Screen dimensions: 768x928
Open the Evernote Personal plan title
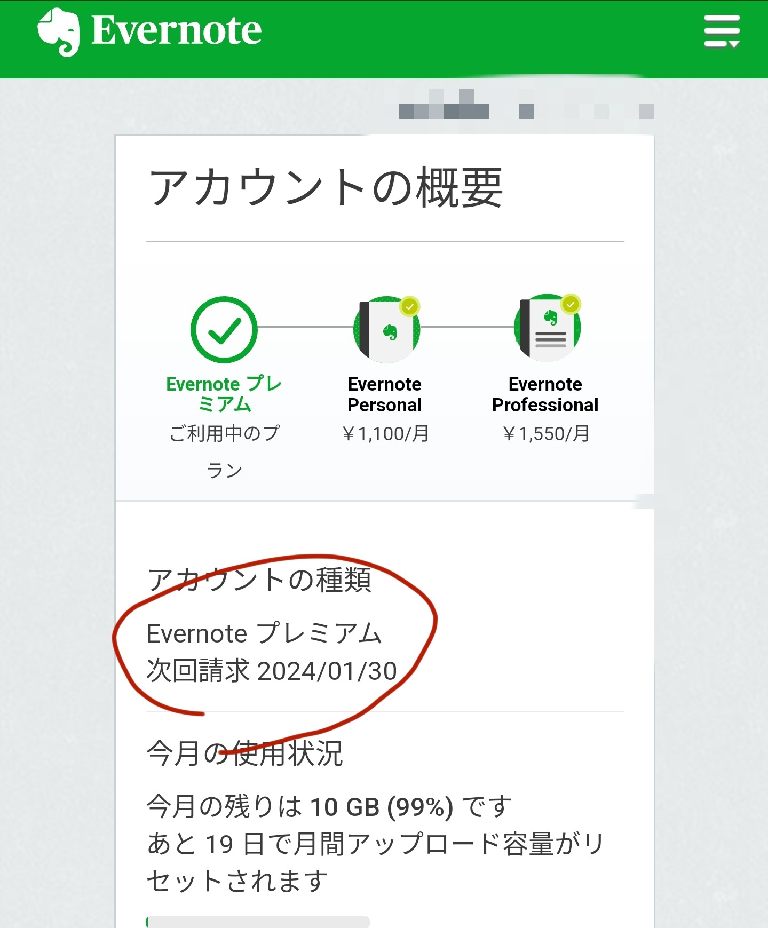coord(385,394)
